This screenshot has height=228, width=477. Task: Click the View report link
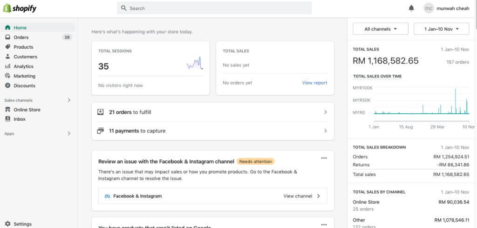(314, 83)
